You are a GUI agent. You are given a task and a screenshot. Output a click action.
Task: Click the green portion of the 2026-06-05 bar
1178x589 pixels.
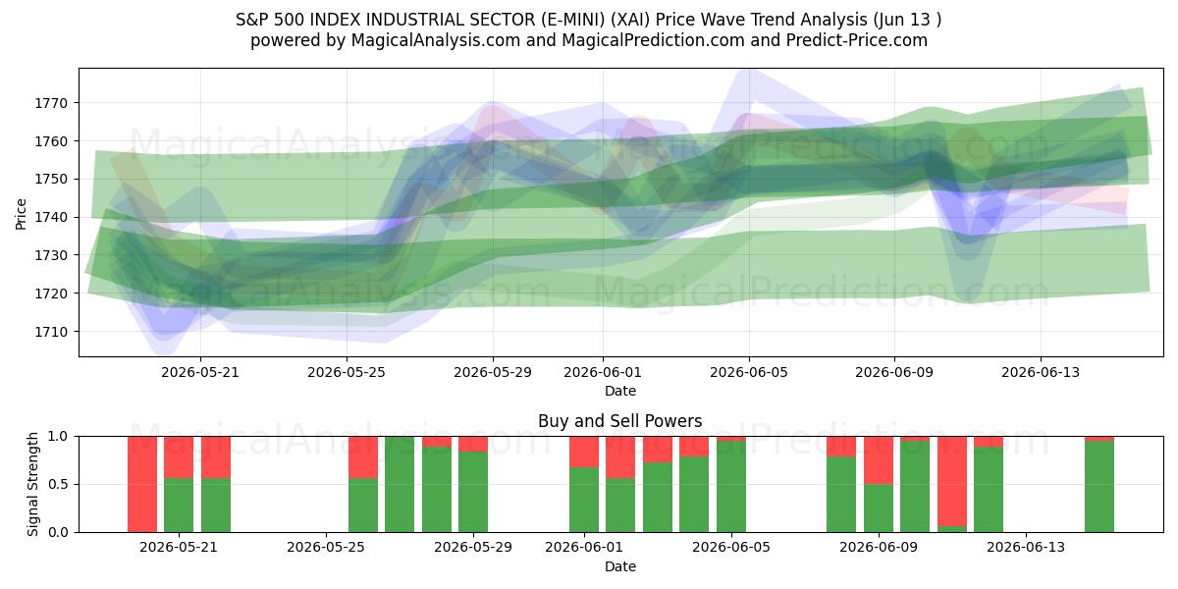point(731,487)
